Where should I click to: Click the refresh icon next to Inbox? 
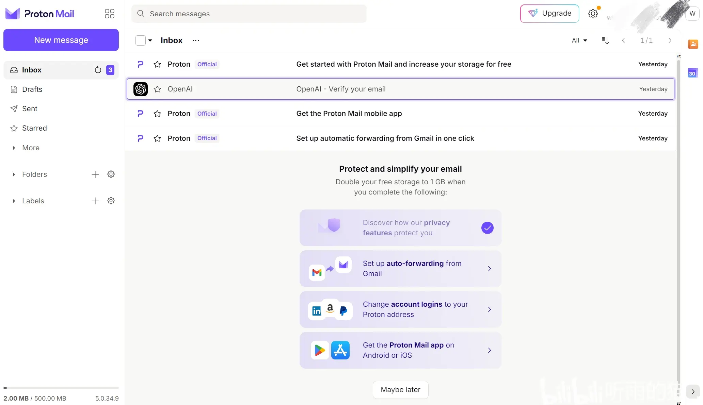click(x=98, y=70)
